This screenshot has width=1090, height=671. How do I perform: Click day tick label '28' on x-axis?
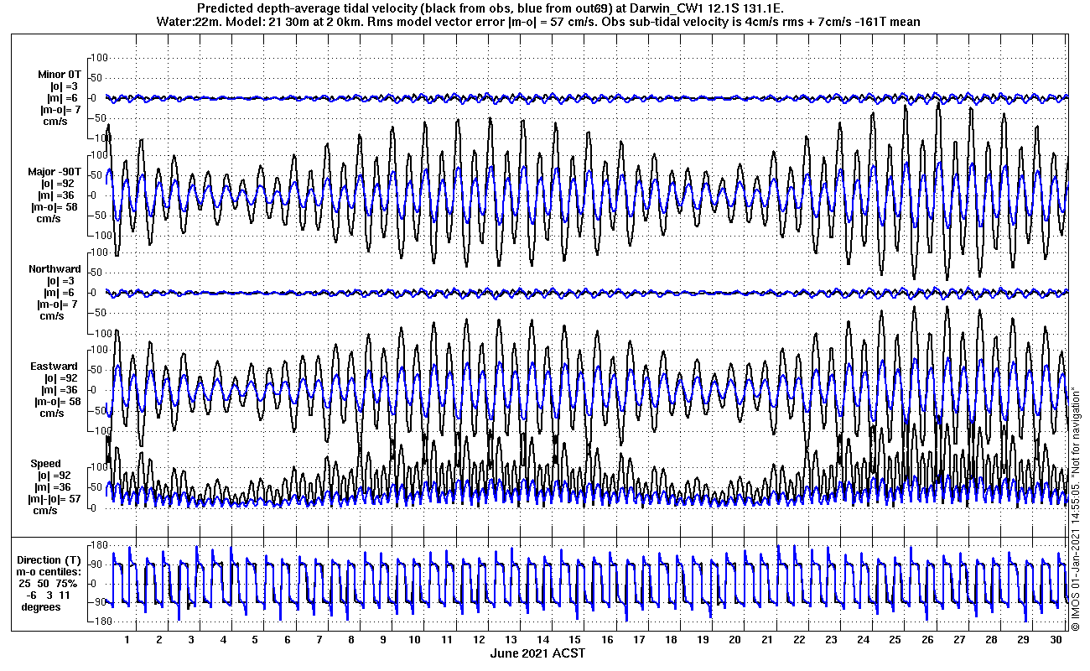point(991,640)
